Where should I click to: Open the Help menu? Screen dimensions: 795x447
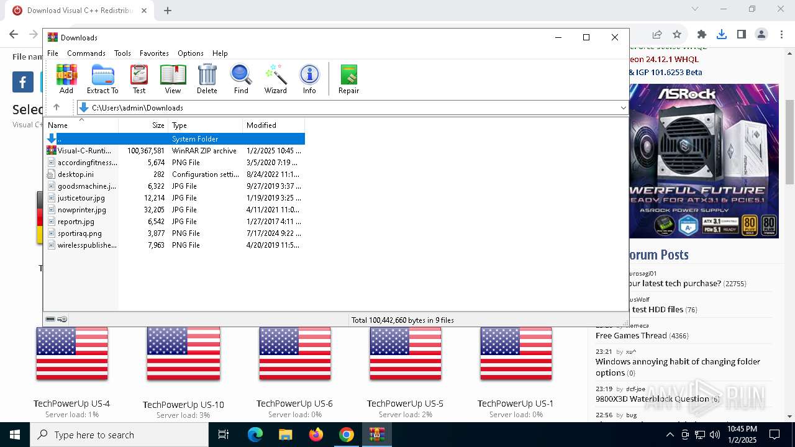pos(220,53)
